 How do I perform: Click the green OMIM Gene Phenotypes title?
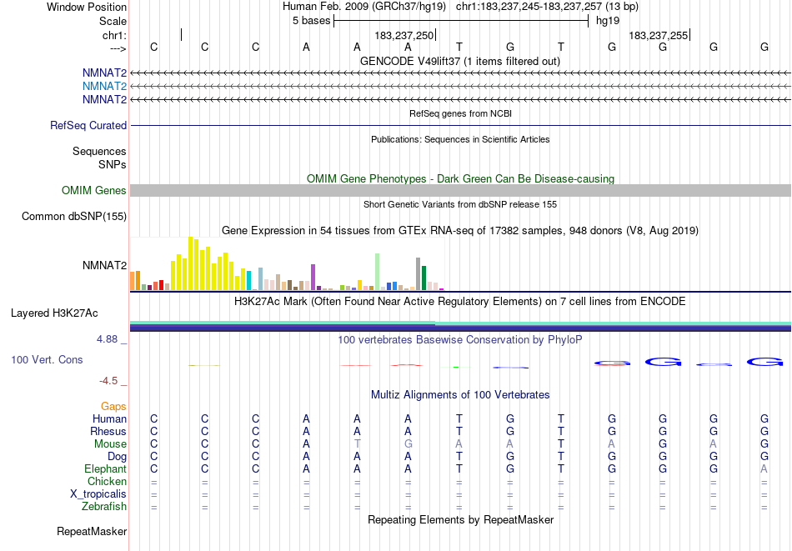pos(461,178)
